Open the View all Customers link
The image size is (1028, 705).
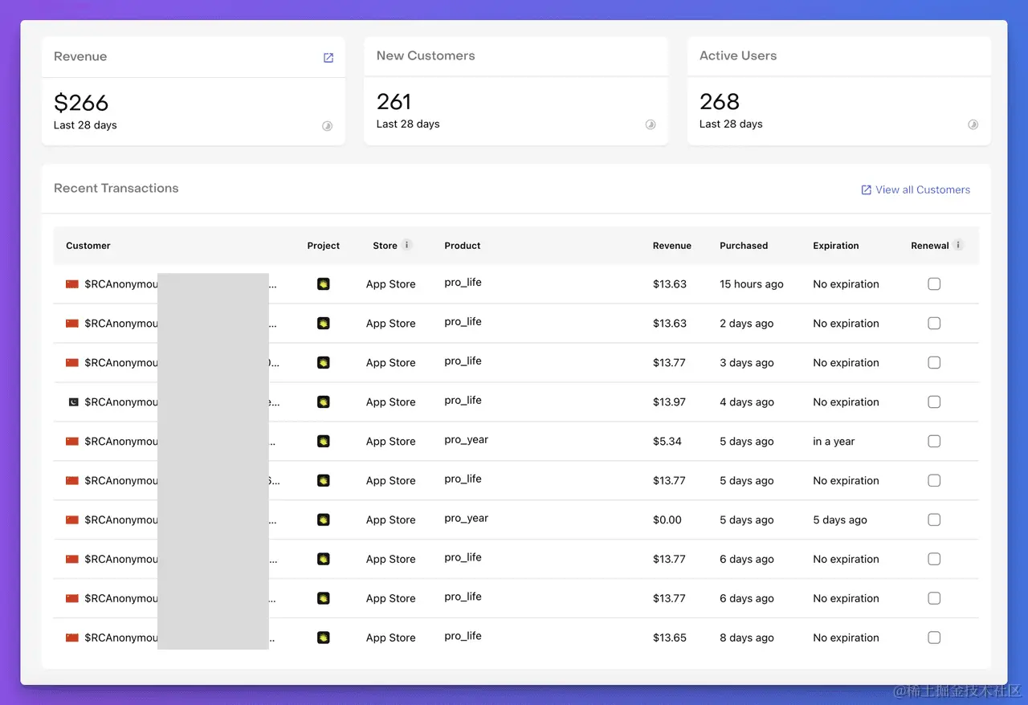coord(923,190)
